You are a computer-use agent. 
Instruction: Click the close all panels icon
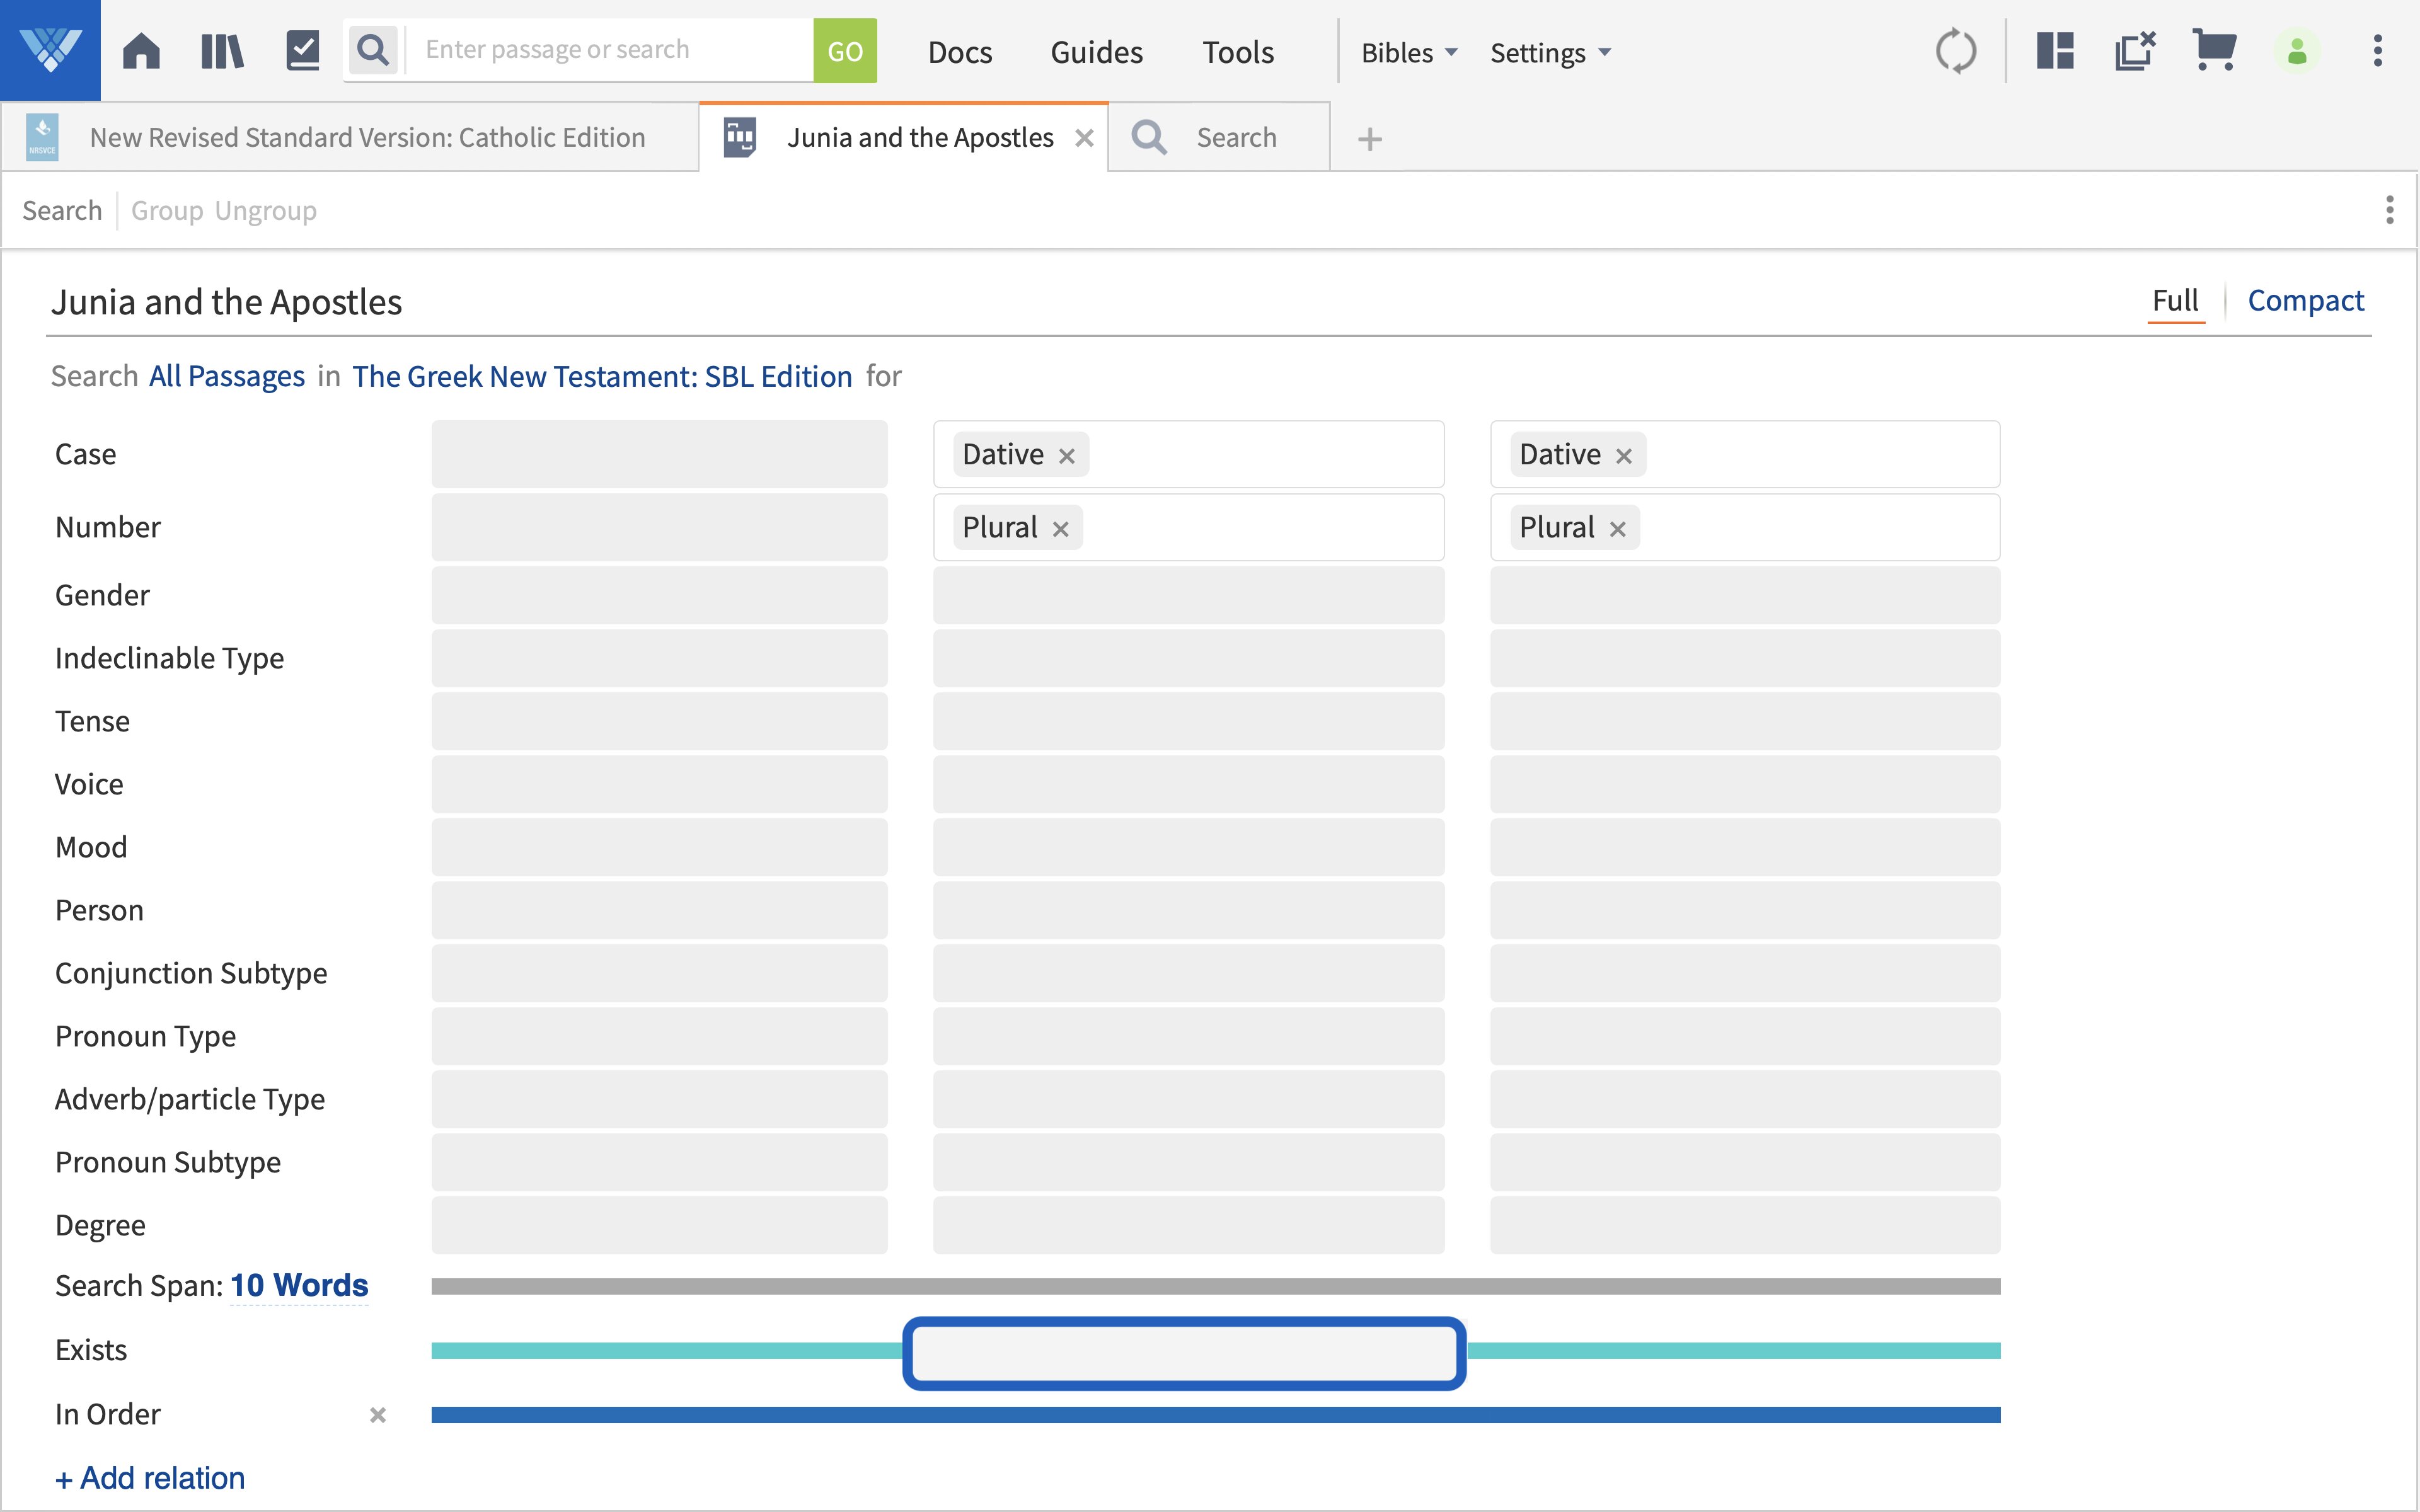(x=2135, y=50)
